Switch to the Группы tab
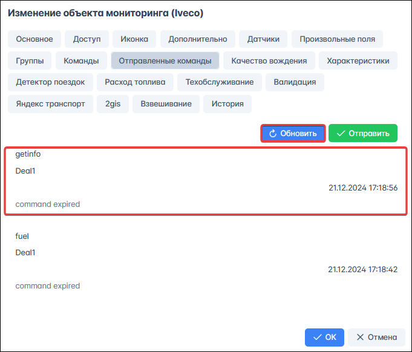 (30, 60)
